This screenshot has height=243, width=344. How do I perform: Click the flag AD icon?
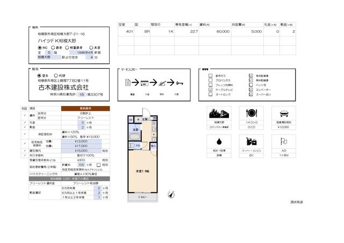pos(284,141)
